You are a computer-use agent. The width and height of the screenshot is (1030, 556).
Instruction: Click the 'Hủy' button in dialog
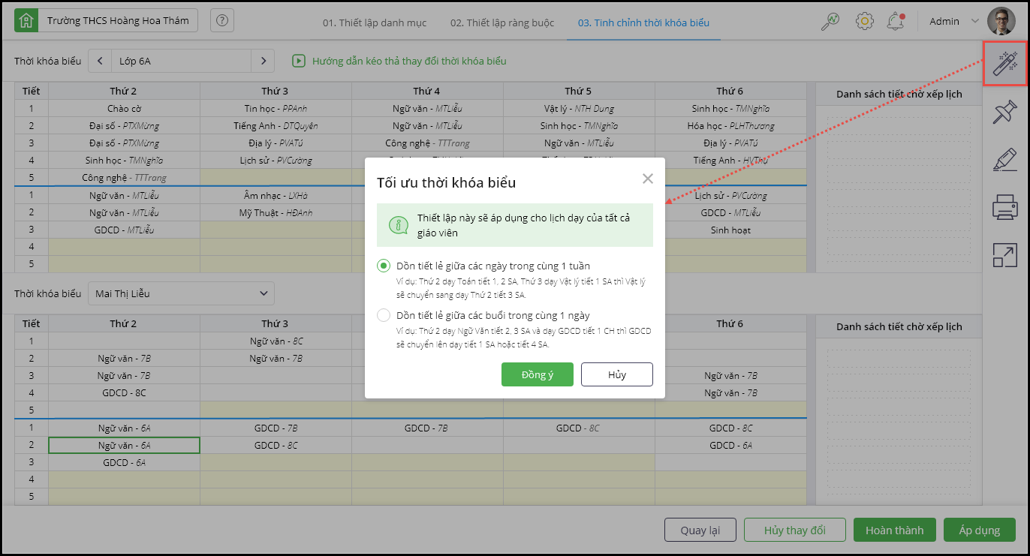pyautogui.click(x=617, y=374)
